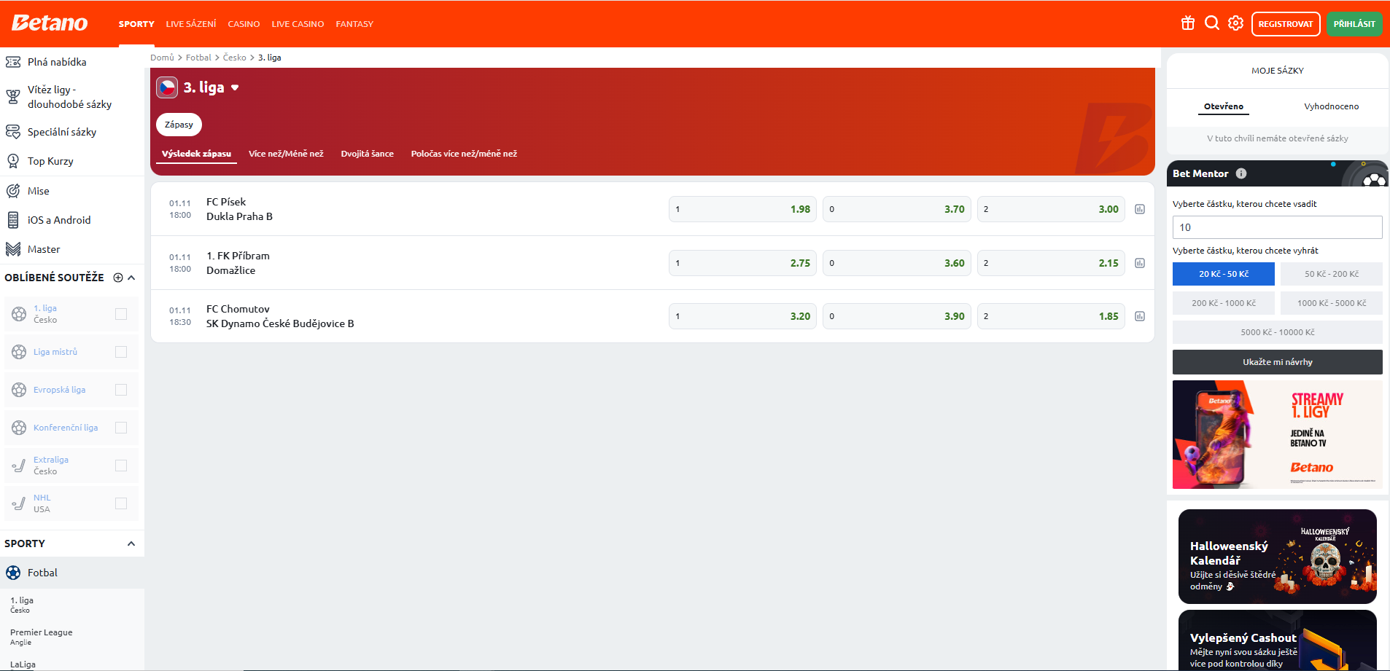Click the Registrovat button
Image resolution: width=1390 pixels, height=671 pixels.
1286,24
